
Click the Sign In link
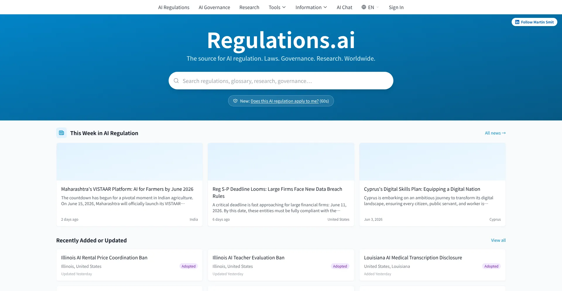pos(396,7)
